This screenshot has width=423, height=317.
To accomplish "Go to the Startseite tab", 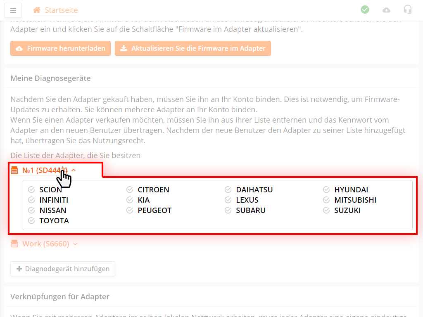I will click(x=61, y=10).
